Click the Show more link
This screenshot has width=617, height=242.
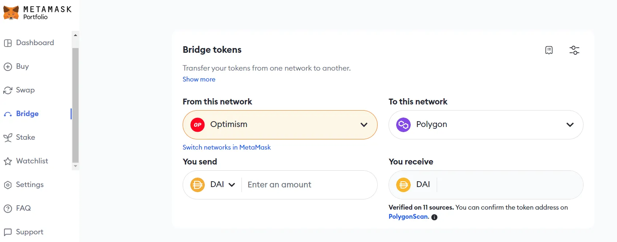tap(199, 79)
